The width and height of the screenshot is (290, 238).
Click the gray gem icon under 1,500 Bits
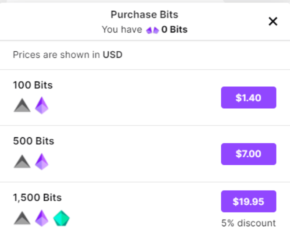click(22, 218)
